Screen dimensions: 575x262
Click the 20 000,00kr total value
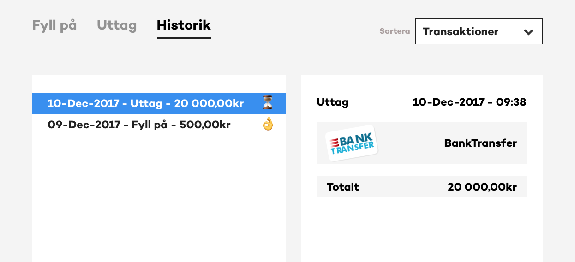pos(482,187)
